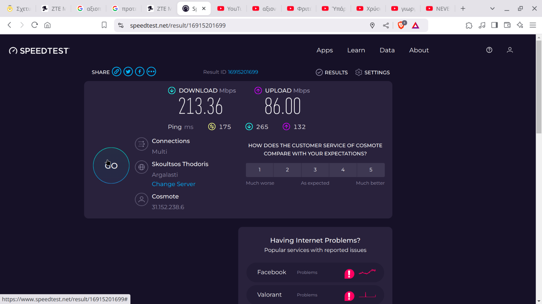The image size is (542, 304).
Task: Rate Cosmote customer service as 3
Action: [x=315, y=170]
